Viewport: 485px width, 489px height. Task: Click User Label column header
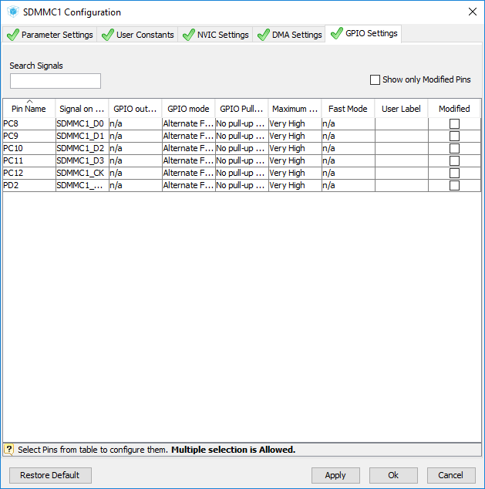click(x=401, y=109)
